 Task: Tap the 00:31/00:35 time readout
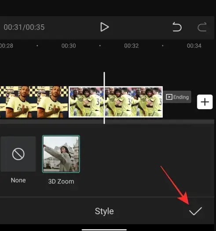coord(24,27)
